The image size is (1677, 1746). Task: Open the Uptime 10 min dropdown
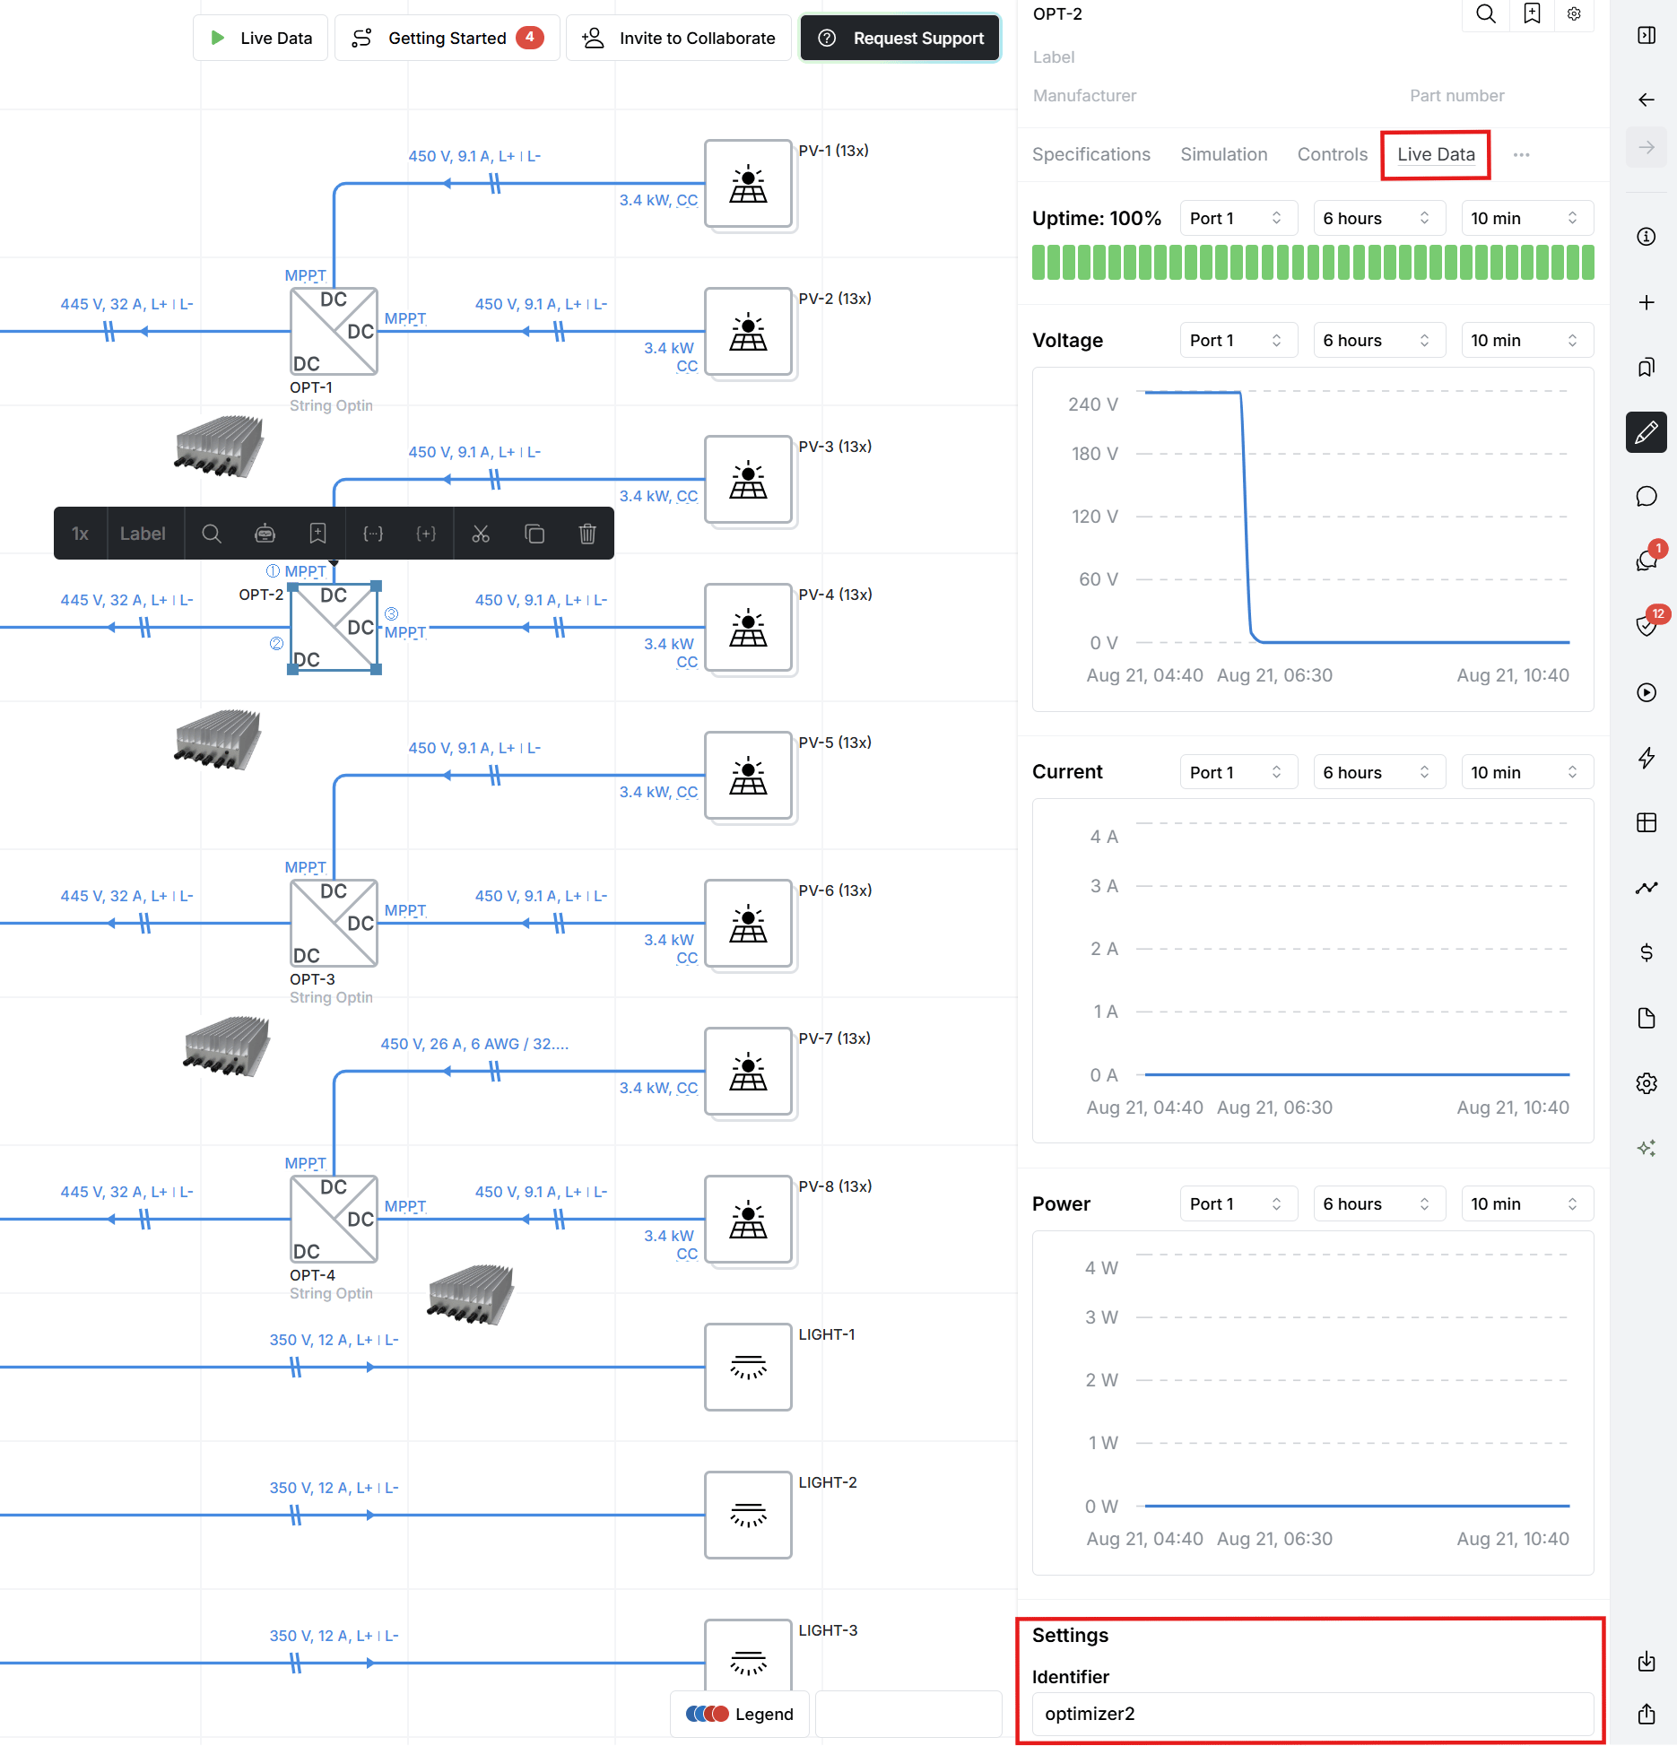point(1526,218)
